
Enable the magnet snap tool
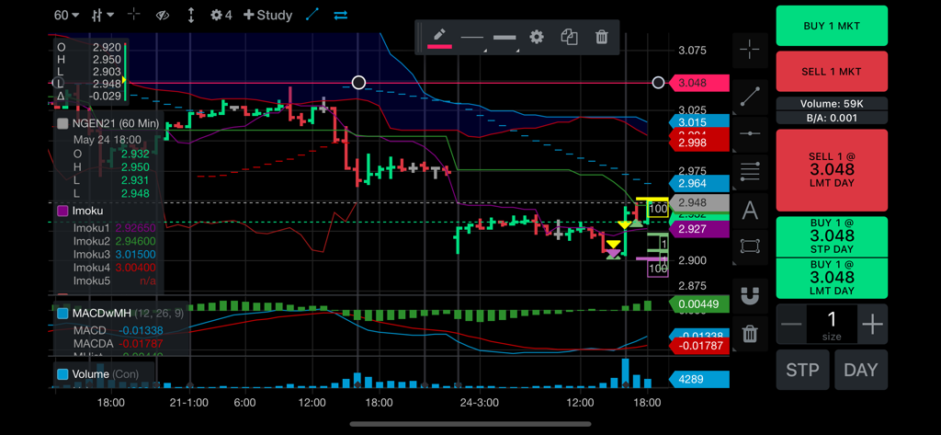tap(750, 295)
